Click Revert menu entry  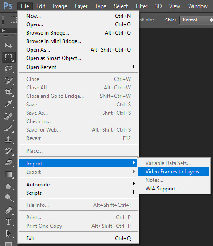78,138
